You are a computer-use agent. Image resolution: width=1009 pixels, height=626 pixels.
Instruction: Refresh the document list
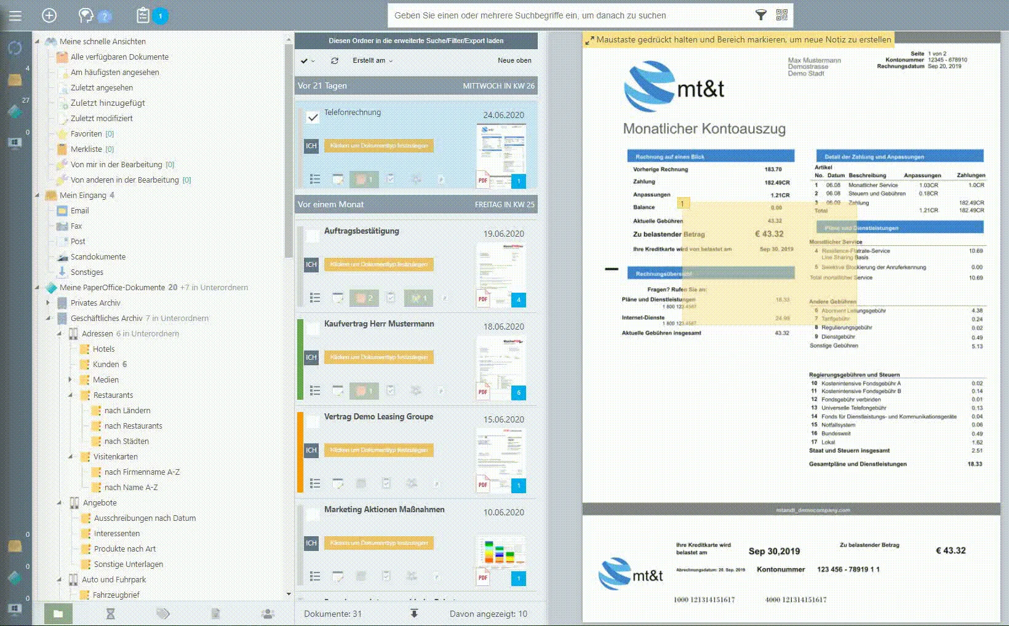coord(335,61)
